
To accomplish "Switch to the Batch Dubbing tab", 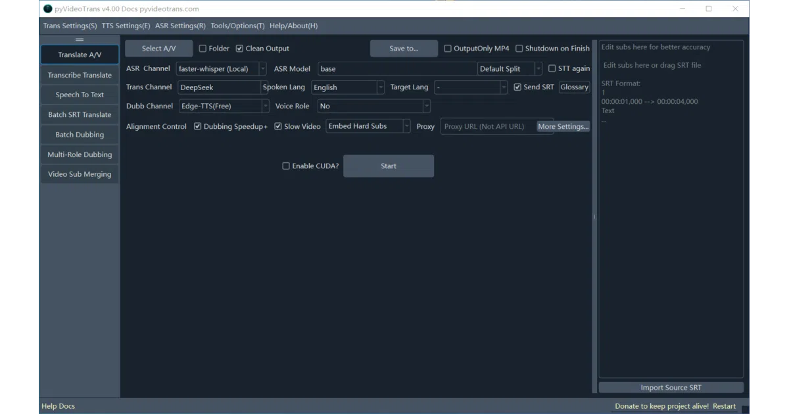I will point(80,135).
